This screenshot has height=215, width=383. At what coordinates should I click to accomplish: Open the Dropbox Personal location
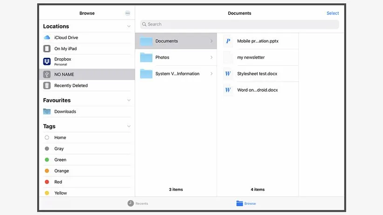pos(63,61)
